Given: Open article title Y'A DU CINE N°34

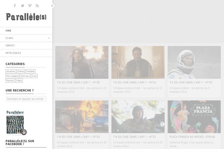Looking at the screenshot, I should pyautogui.click(x=134, y=82).
